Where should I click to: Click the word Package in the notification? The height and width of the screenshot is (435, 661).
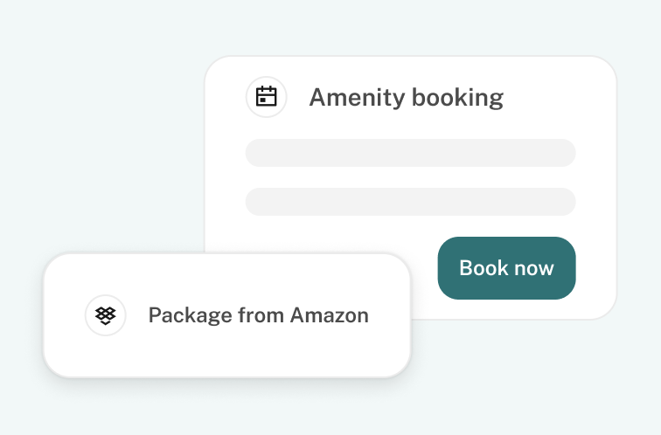(184, 315)
